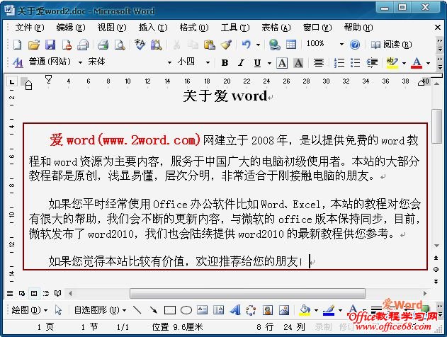Open the 表格(A) menu
This screenshot has width=447, height=337.
click(276, 28)
